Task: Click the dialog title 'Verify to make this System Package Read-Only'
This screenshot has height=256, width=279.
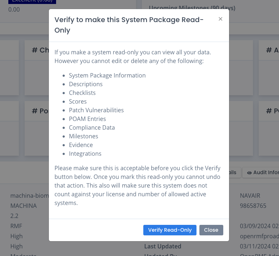Action: (129, 25)
